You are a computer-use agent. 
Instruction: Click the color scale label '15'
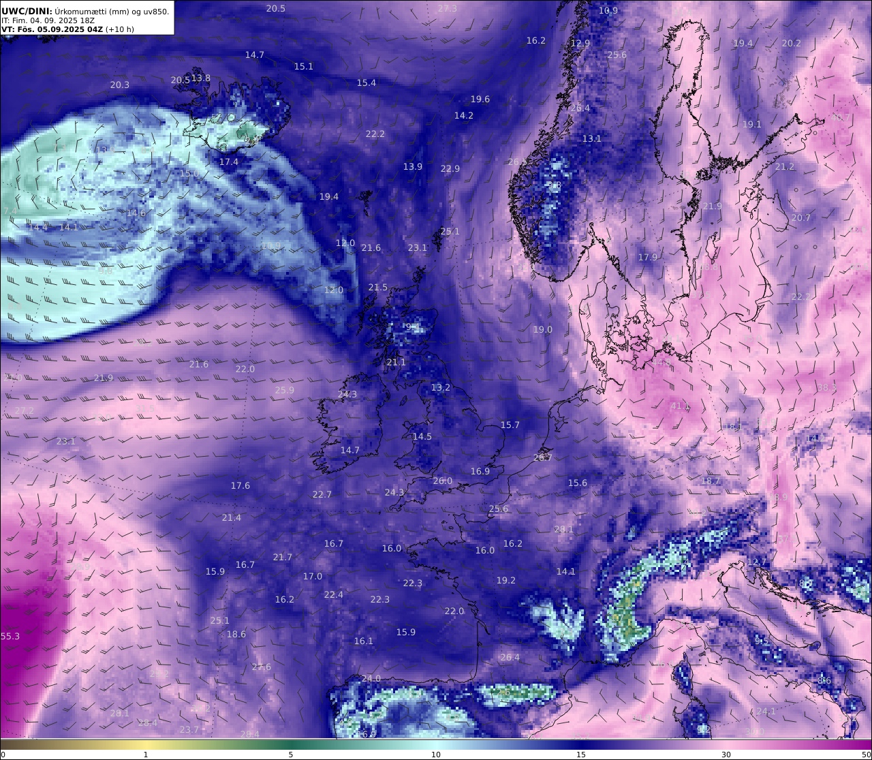pos(581,755)
